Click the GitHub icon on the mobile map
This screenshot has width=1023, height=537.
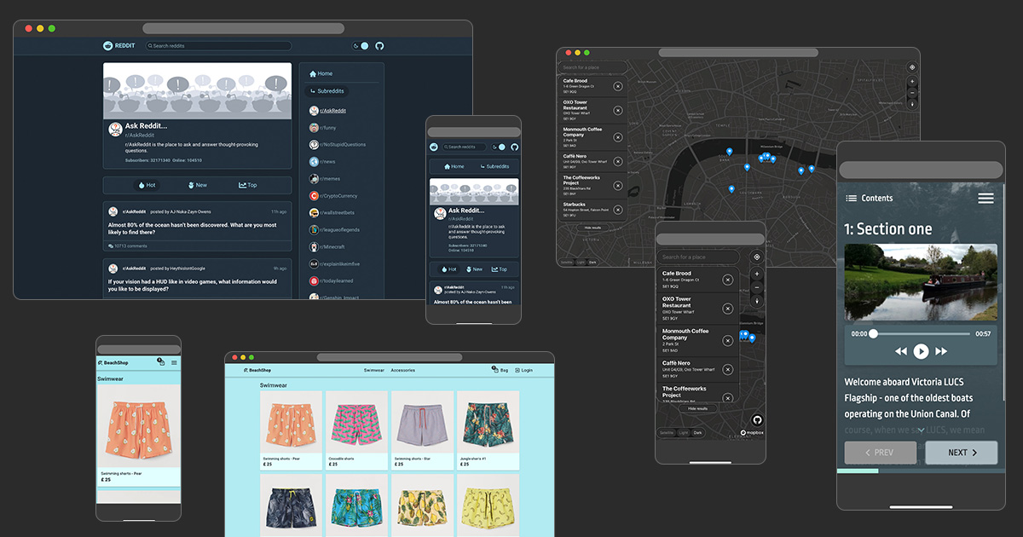coord(757,420)
